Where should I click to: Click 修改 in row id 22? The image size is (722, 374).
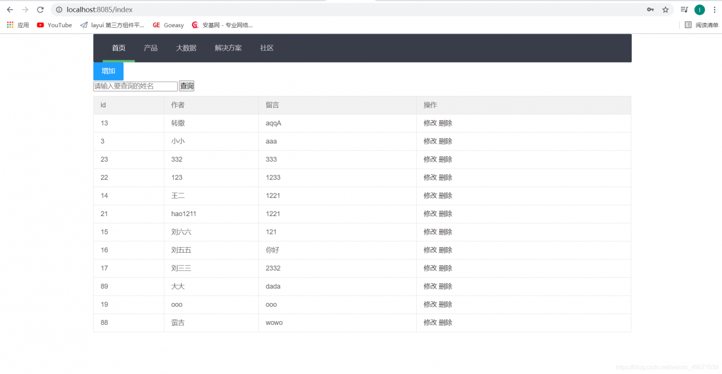coord(430,177)
